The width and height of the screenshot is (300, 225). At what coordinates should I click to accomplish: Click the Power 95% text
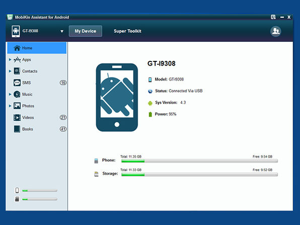(166, 114)
